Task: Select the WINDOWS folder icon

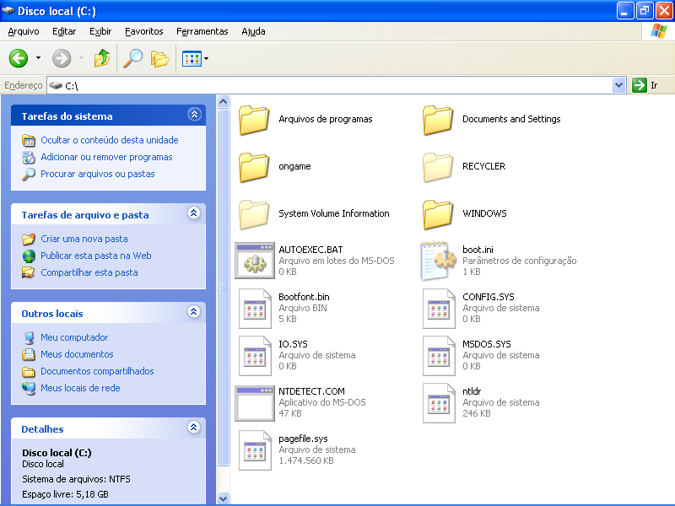Action: click(438, 214)
